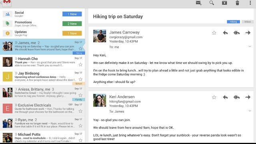Image resolution: width=256 pixels, height=144 pixels.
Task: Star James Carroway's message
Action: click(x=214, y=33)
